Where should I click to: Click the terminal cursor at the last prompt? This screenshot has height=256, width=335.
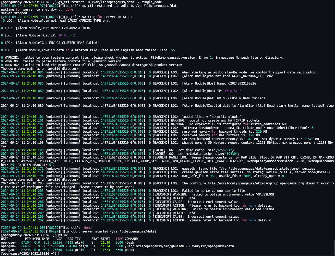(59, 253)
